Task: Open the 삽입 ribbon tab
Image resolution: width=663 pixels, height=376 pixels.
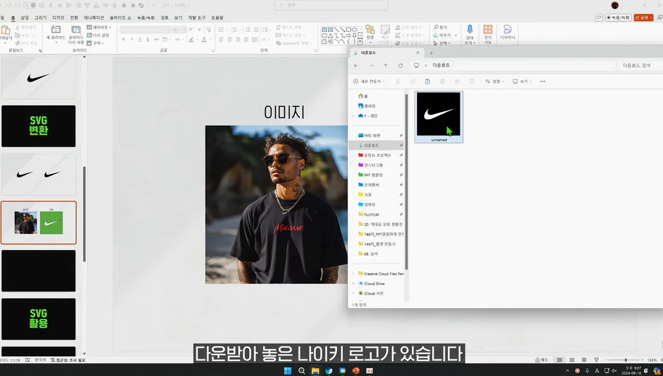Action: coord(25,18)
